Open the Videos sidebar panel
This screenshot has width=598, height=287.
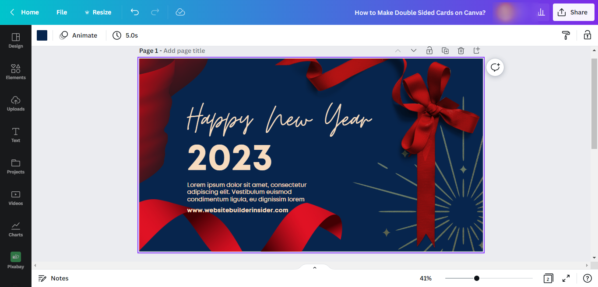[16, 198]
